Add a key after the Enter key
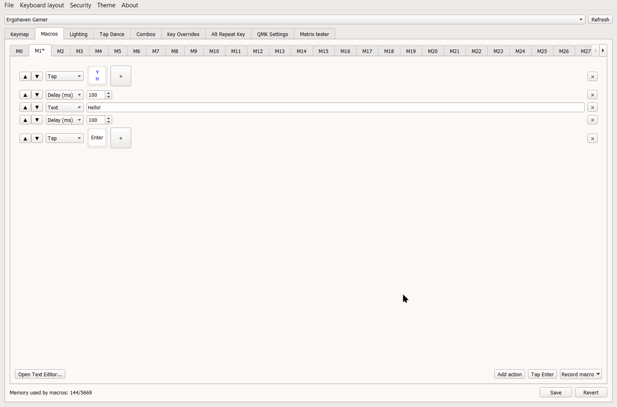 [x=121, y=139]
